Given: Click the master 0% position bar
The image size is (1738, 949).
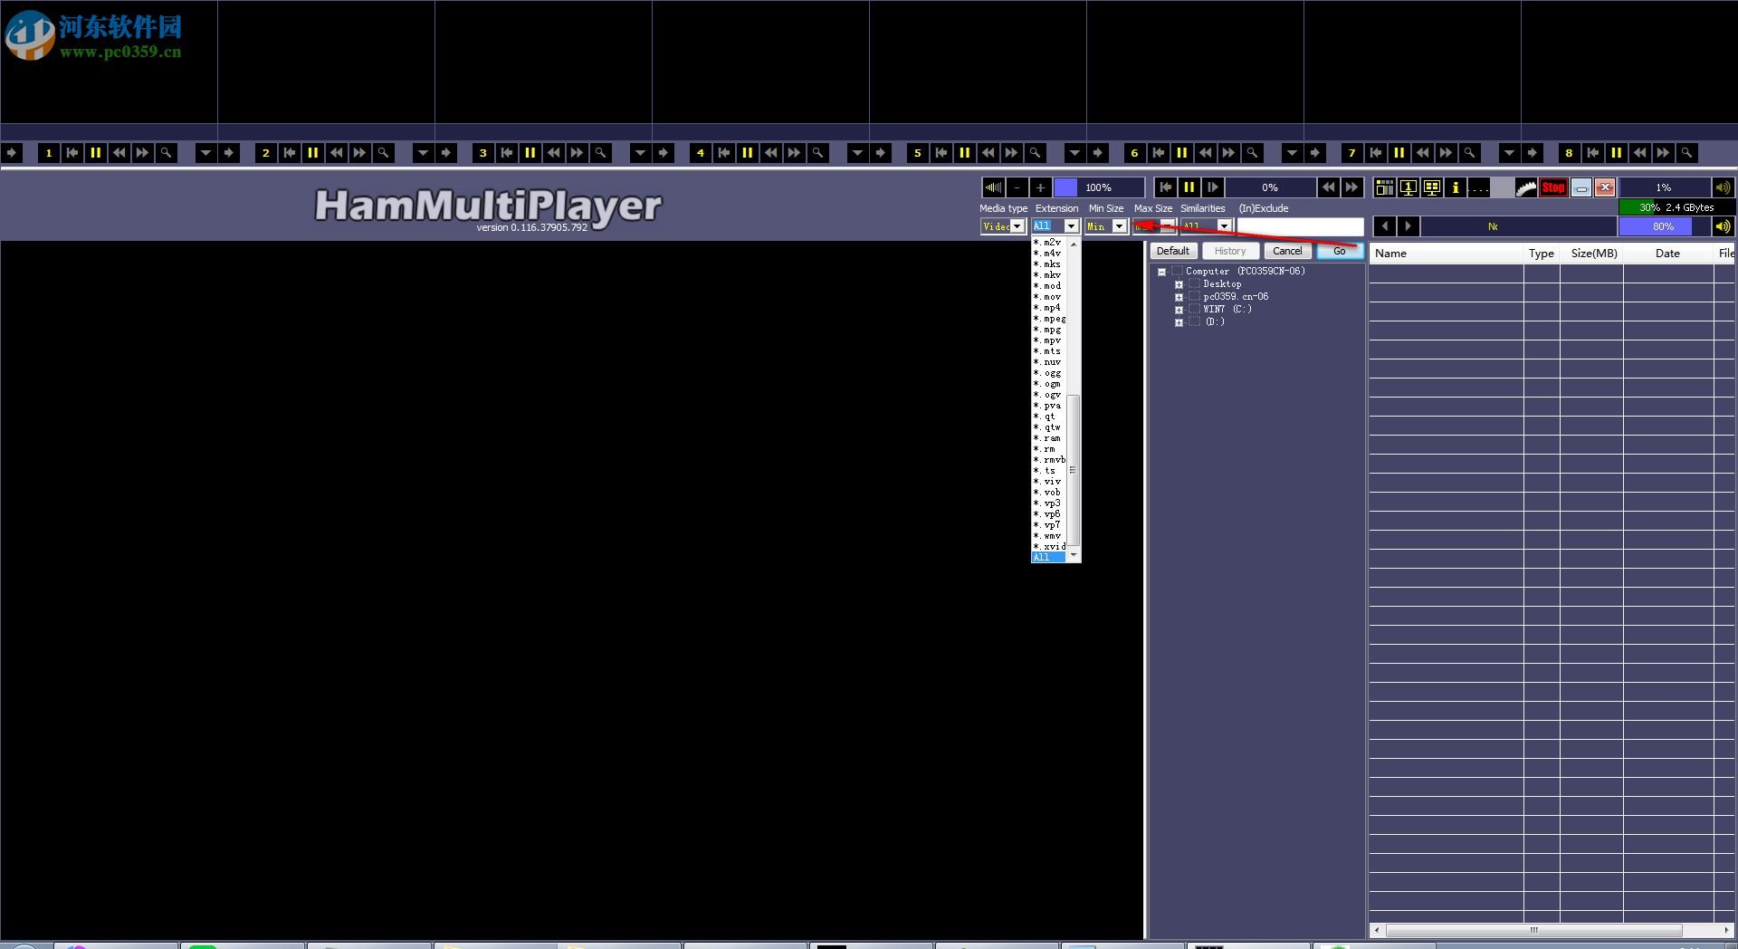Looking at the screenshot, I should (1270, 187).
